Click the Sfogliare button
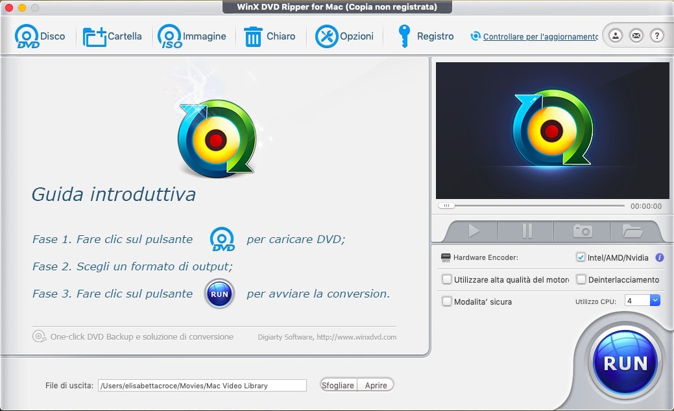Screen dimensions: 674x411 338,385
